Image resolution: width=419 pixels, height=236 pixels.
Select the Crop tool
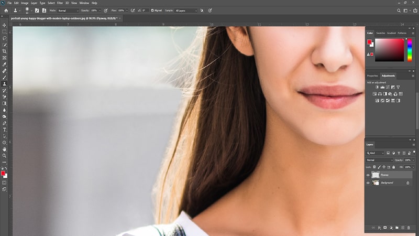point(5,51)
